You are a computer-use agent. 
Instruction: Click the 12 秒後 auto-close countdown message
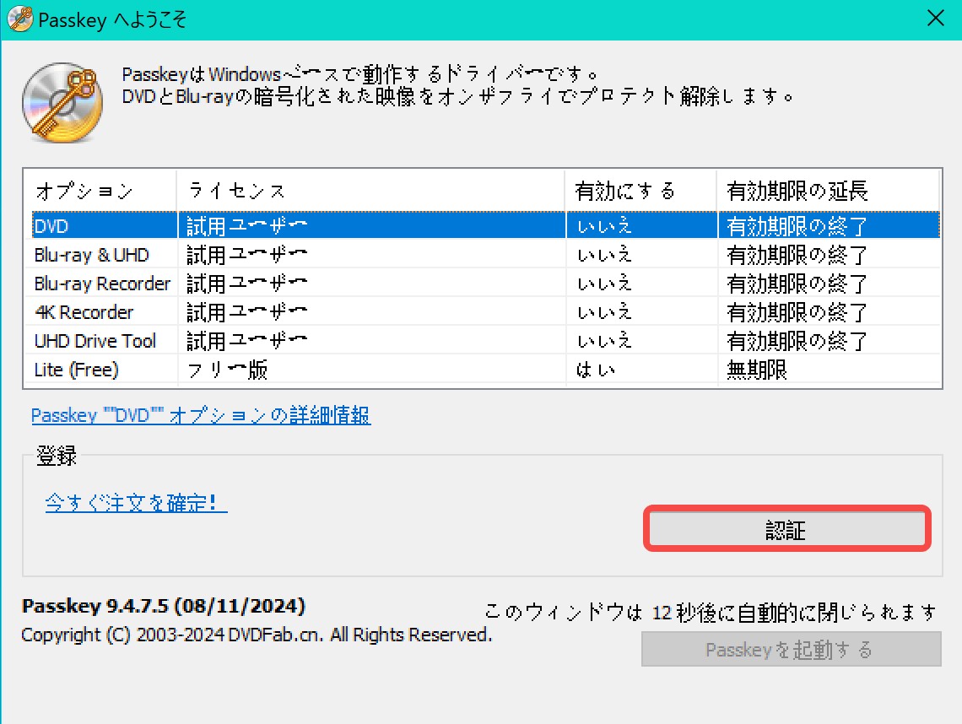coord(711,612)
